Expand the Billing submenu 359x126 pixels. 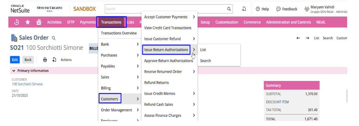[x=138, y=88]
